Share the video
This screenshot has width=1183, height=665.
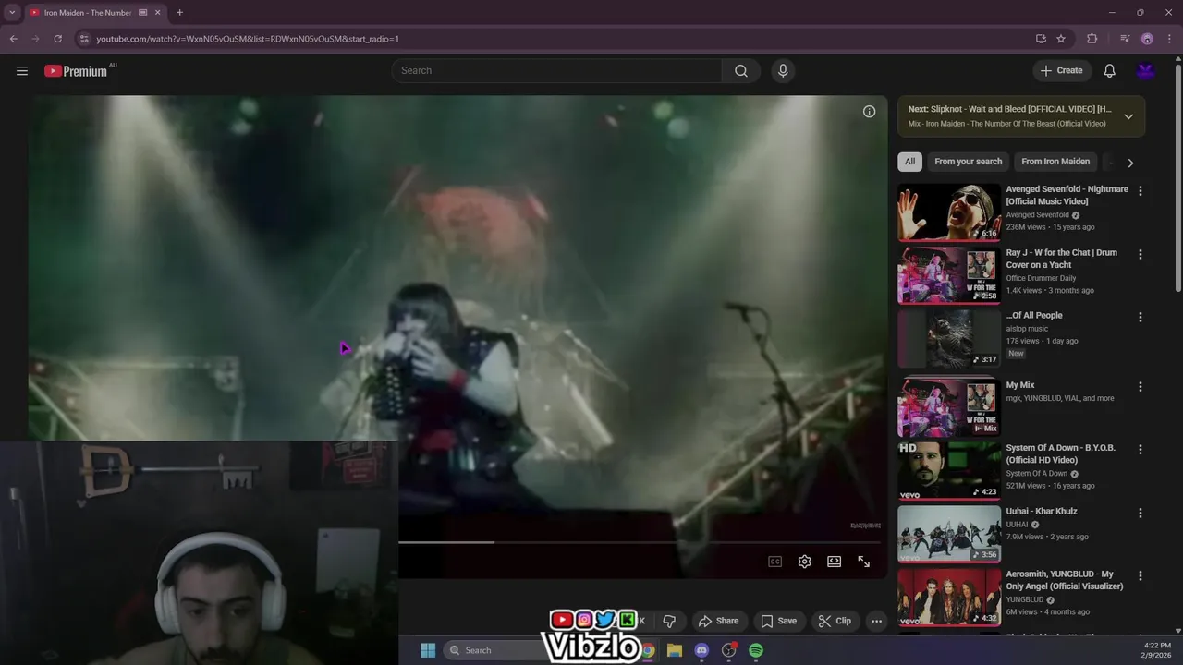click(x=718, y=621)
